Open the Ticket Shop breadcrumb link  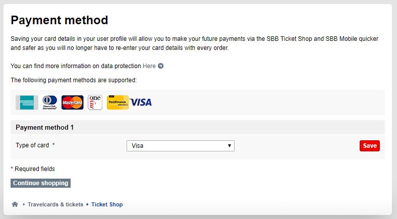click(x=107, y=204)
